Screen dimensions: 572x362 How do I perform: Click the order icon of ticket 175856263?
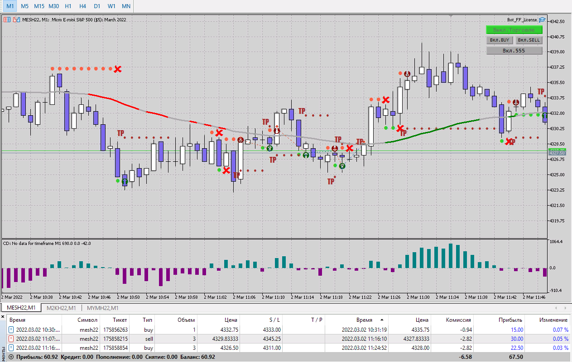12,330
